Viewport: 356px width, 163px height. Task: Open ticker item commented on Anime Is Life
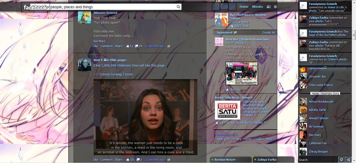coord(325,7)
